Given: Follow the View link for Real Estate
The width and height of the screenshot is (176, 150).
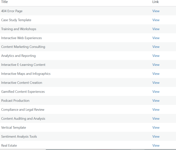Looking at the screenshot, I should (156, 145).
